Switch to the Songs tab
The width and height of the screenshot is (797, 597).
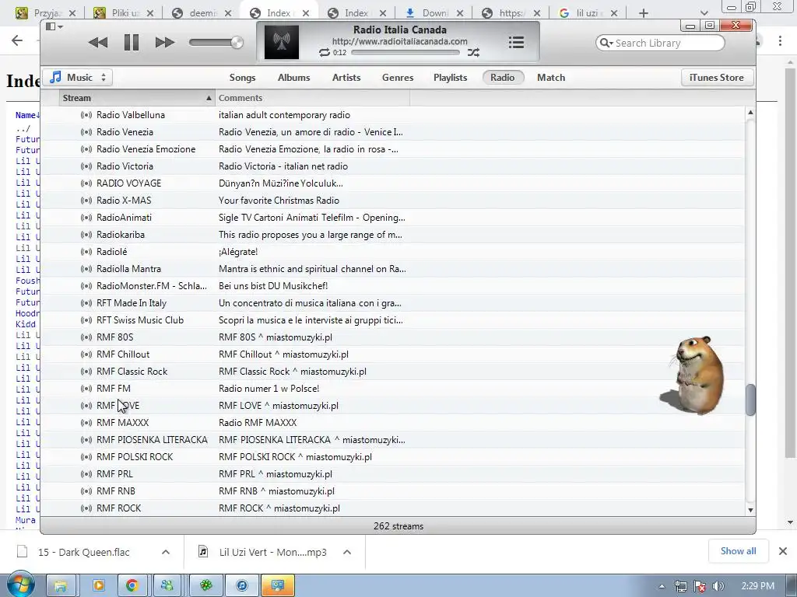tap(242, 78)
